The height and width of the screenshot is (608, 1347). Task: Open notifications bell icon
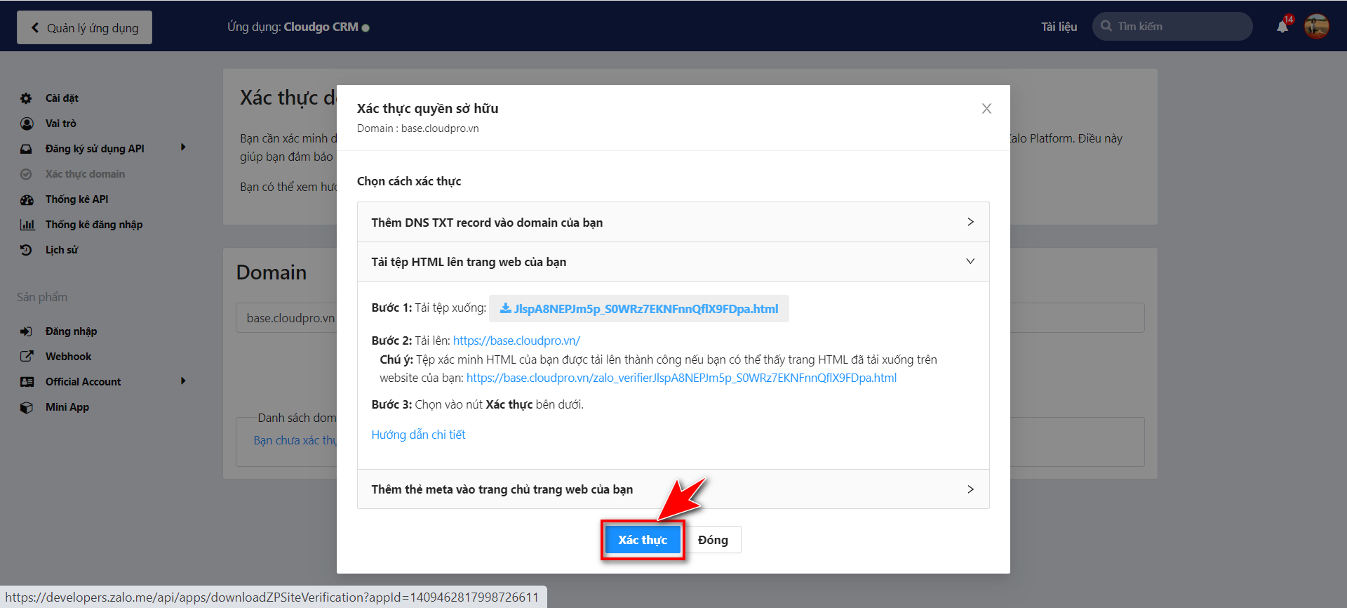tap(1282, 27)
